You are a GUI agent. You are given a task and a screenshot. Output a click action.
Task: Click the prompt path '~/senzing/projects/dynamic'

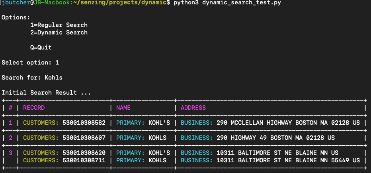click(x=121, y=3)
